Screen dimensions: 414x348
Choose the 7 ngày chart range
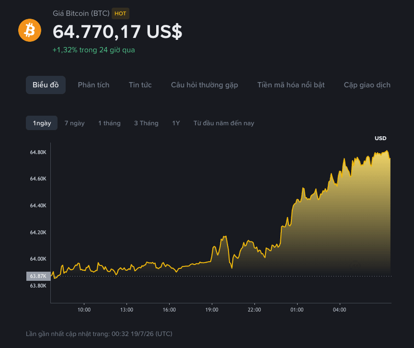pyautogui.click(x=74, y=123)
